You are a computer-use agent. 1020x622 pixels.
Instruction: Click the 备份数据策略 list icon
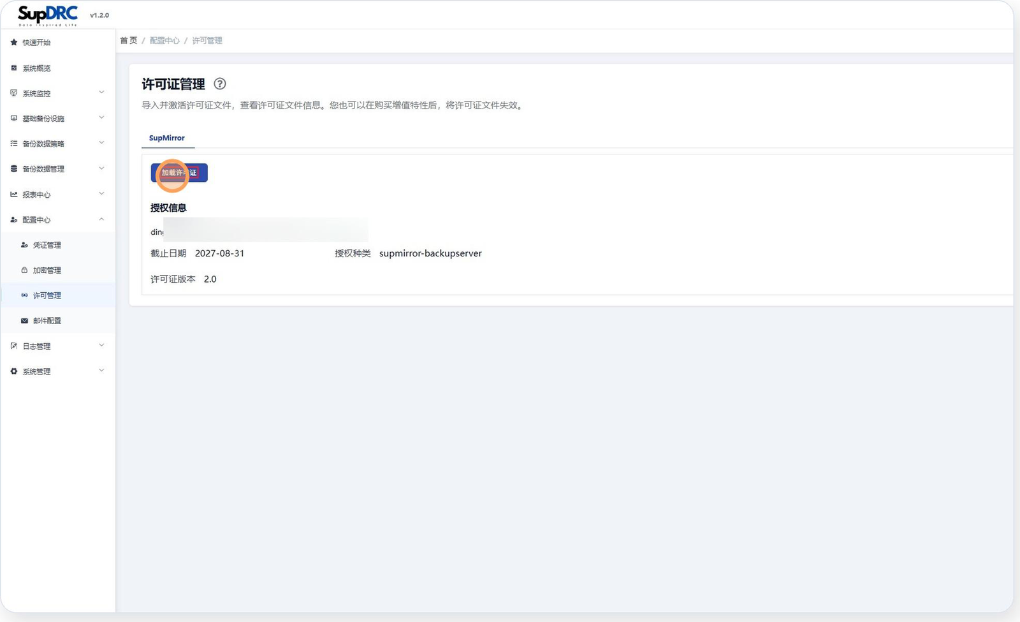(x=14, y=144)
